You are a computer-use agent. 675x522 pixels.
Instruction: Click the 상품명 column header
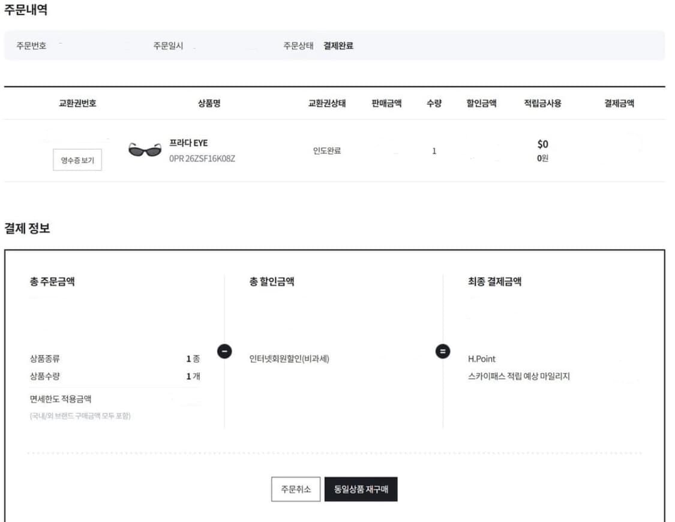pyautogui.click(x=209, y=103)
